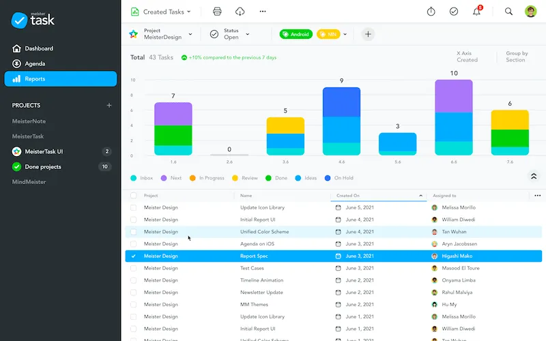Image resolution: width=546 pixels, height=341 pixels.
Task: Click Melissa Morillo avatar on June 5 row
Action: [434, 207]
